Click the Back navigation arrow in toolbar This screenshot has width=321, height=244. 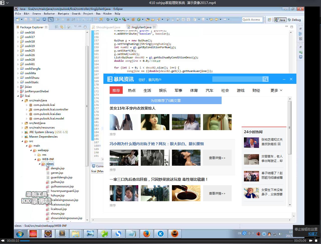(x=217, y=20)
